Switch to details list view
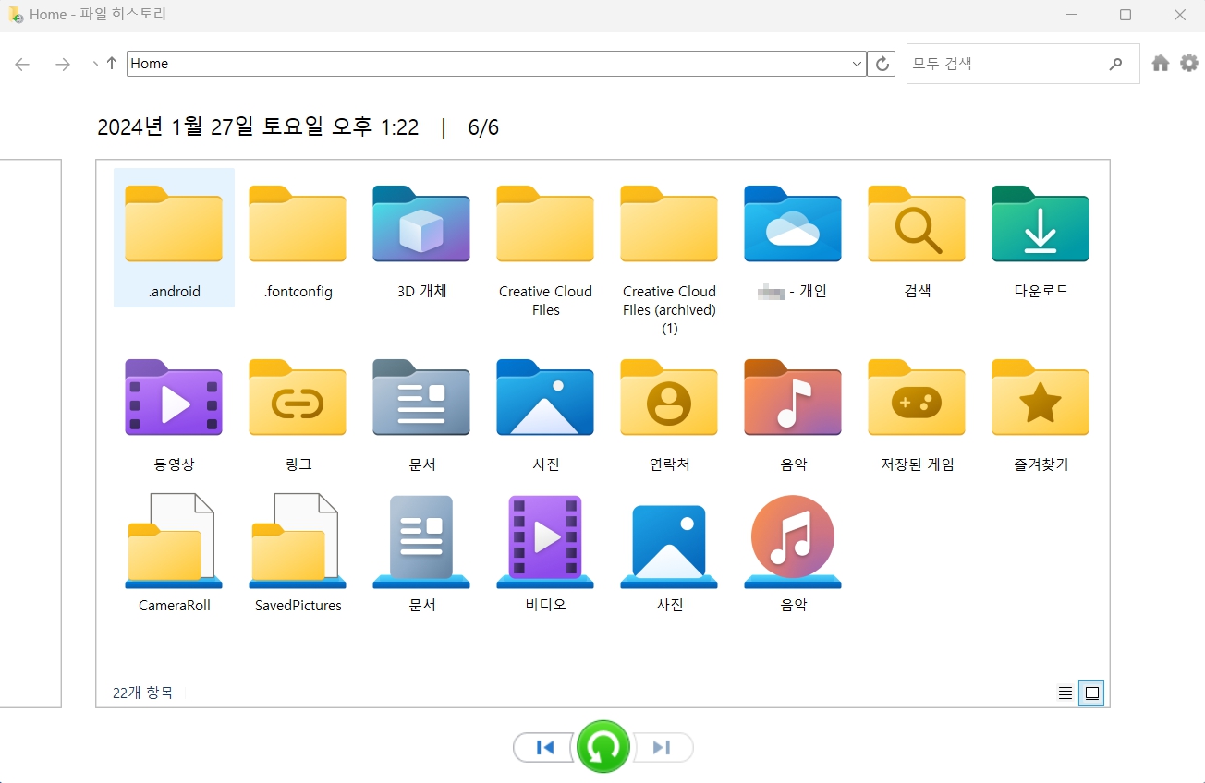The image size is (1205, 783). [1065, 692]
